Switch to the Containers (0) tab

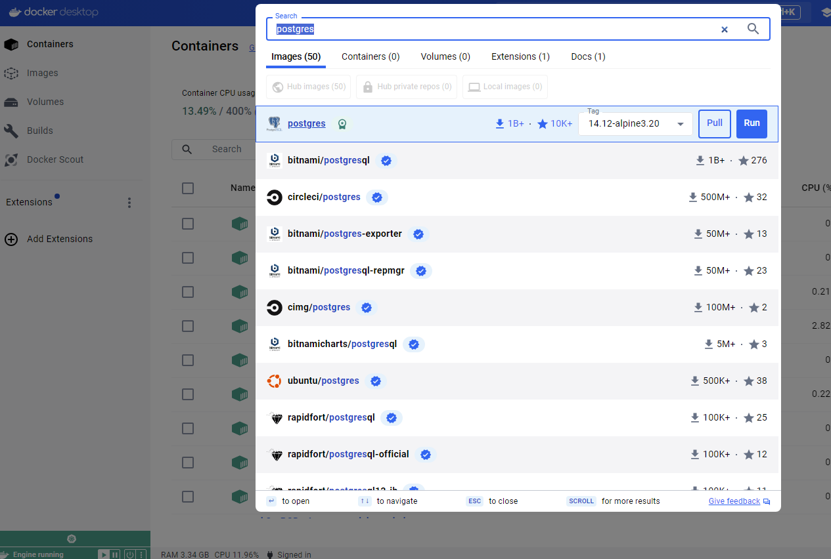(371, 56)
